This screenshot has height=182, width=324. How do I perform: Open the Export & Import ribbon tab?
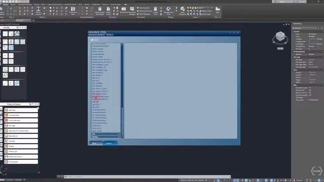[x=70, y=5]
